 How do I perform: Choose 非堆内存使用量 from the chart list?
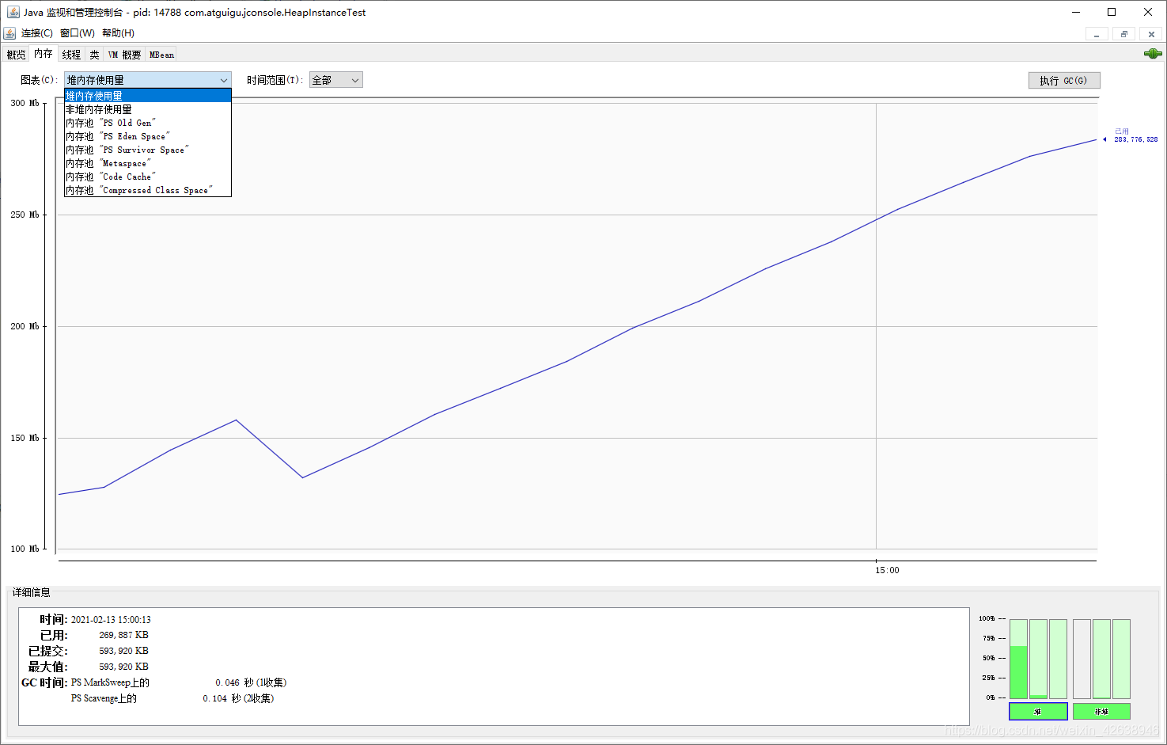[147, 109]
